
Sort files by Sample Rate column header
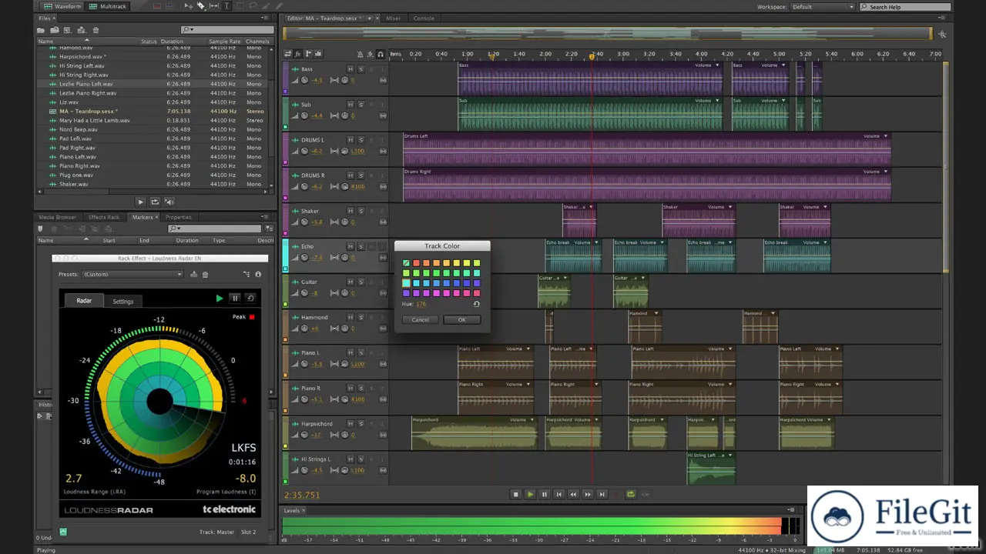[224, 42]
